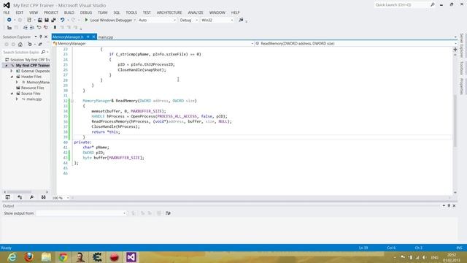467x263 pixels.
Task: Open the ANALYZE menu
Action: (x=196, y=12)
